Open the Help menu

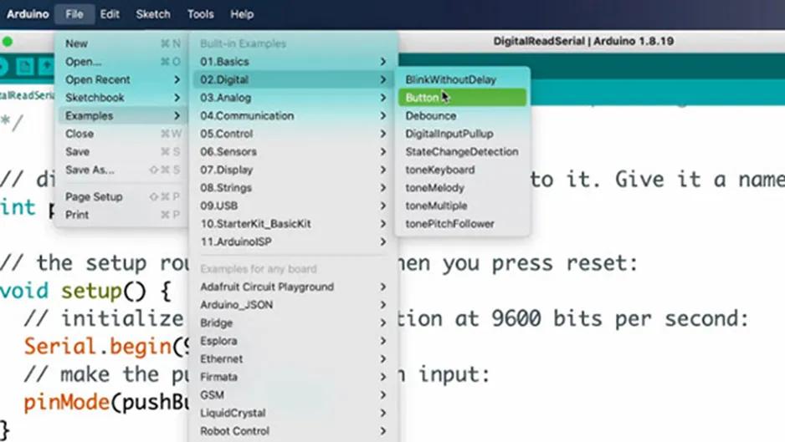[x=242, y=14]
